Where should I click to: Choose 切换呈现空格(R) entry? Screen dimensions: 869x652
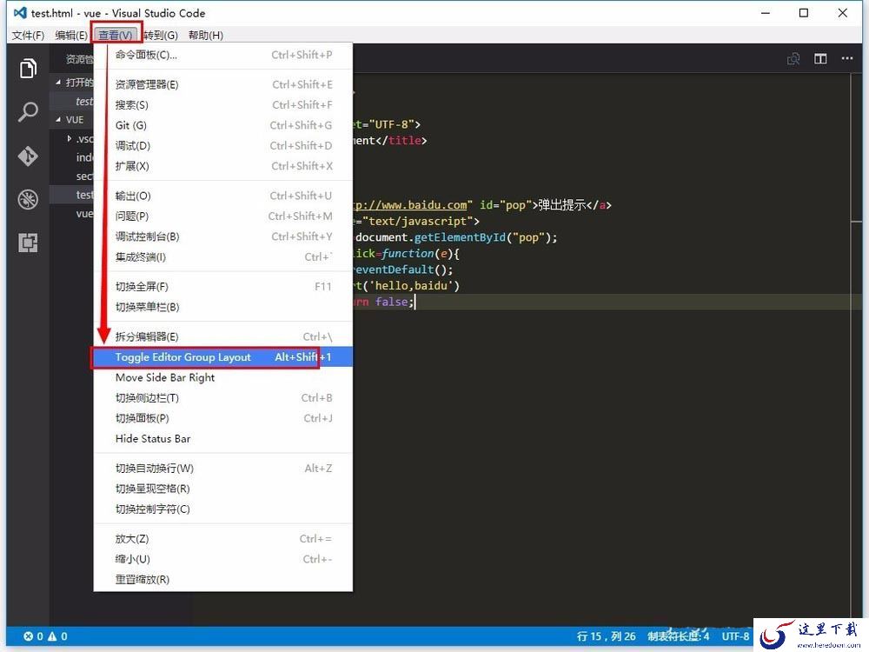[x=223, y=489]
